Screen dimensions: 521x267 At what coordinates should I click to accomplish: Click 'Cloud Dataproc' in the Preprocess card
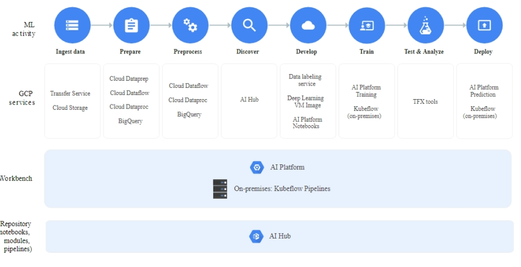coord(188,100)
